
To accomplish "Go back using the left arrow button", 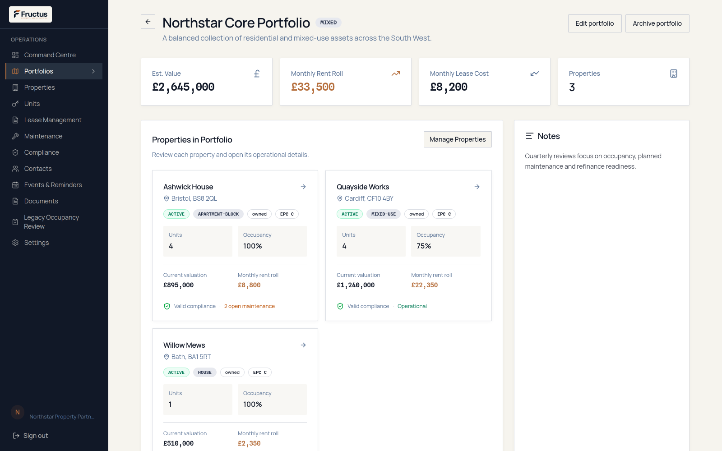I will coord(148,22).
